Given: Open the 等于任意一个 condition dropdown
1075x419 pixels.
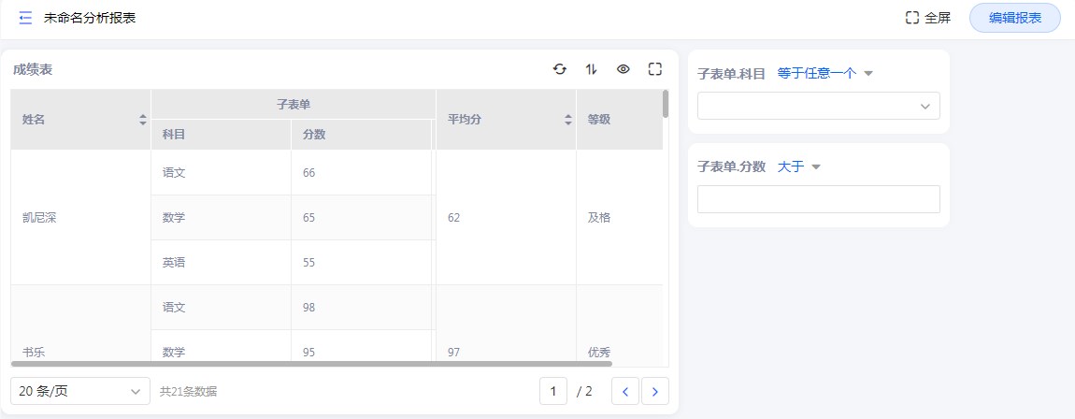Looking at the screenshot, I should (824, 74).
